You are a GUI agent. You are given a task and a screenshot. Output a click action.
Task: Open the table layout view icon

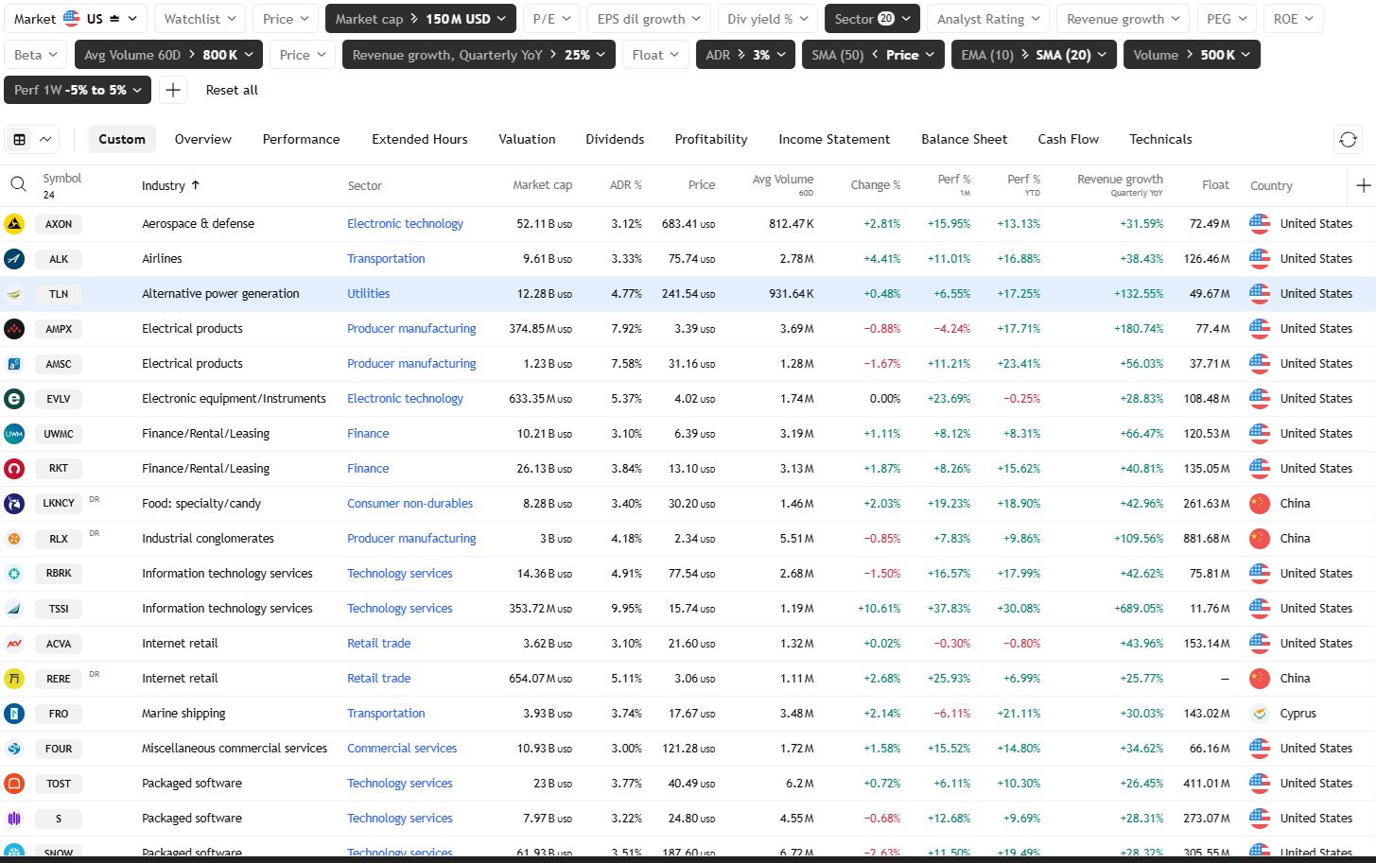click(19, 140)
